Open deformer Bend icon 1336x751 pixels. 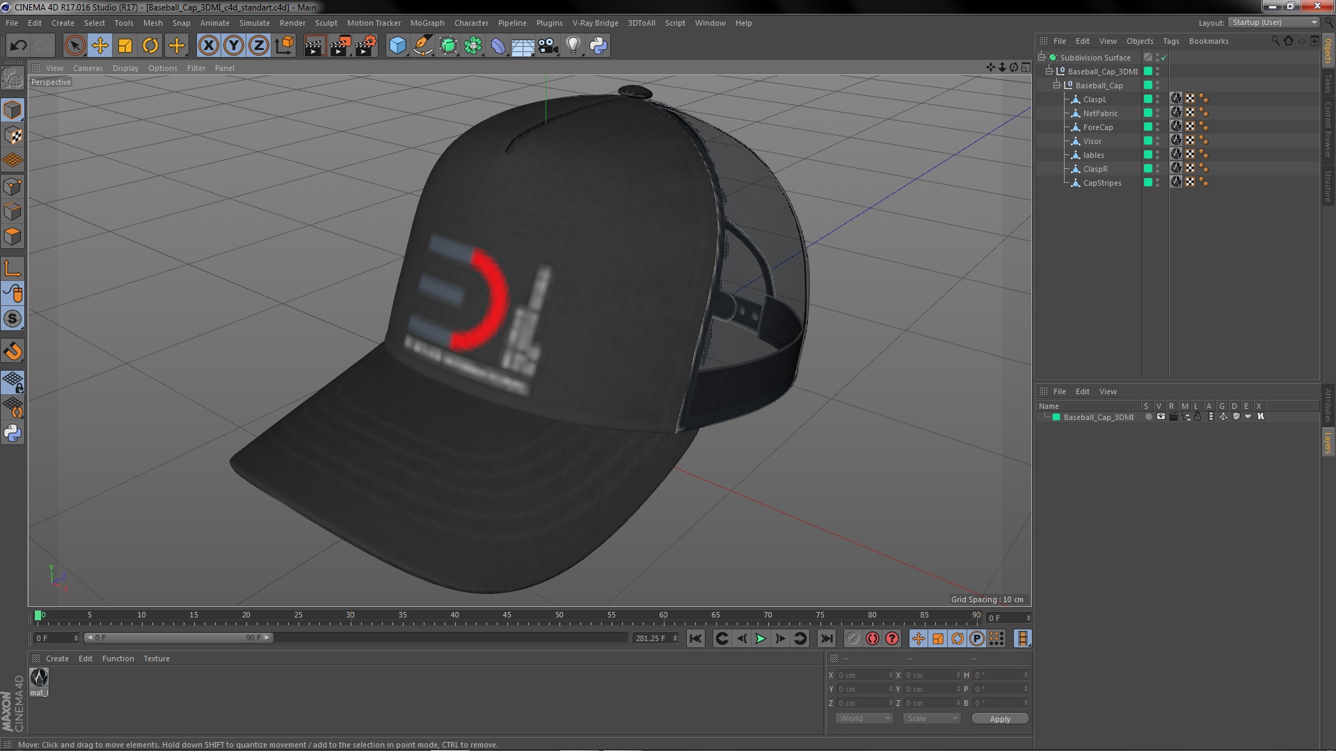click(x=498, y=46)
